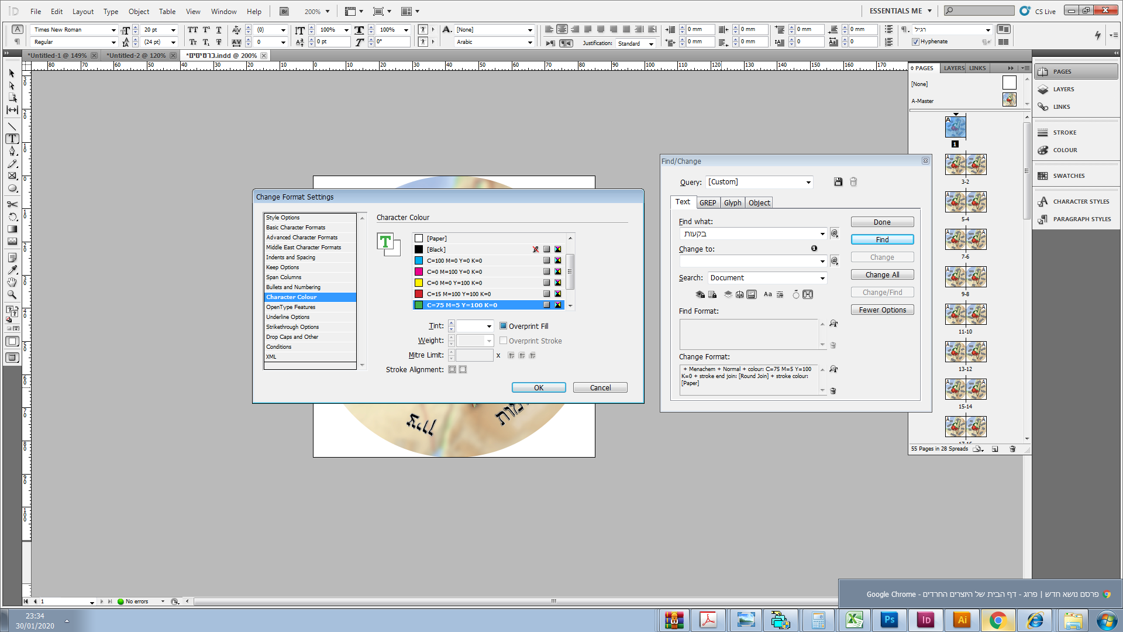Screen dimensions: 1123x632
Task: Launch Photoshop from the taskbar
Action: tap(889, 620)
